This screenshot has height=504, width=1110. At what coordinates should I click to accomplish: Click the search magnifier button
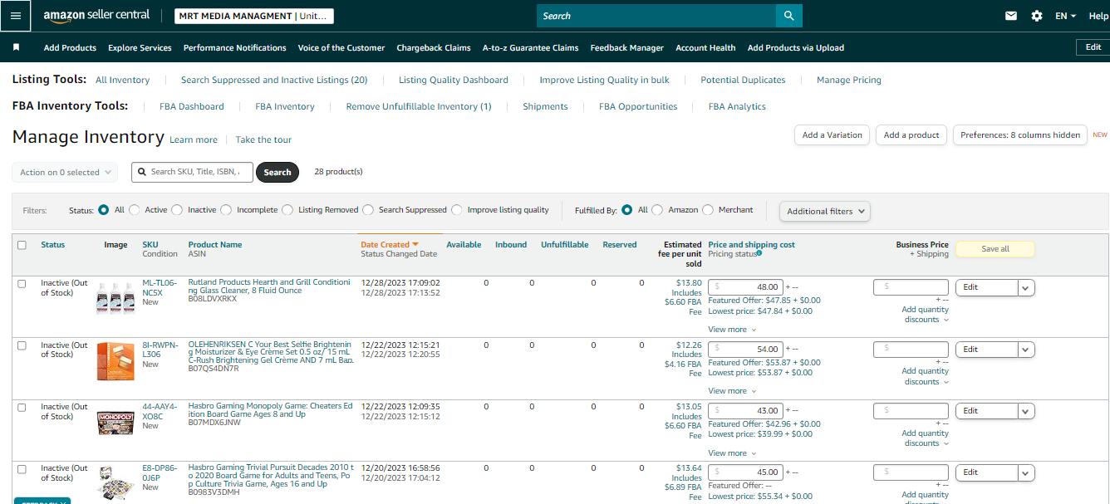(788, 16)
